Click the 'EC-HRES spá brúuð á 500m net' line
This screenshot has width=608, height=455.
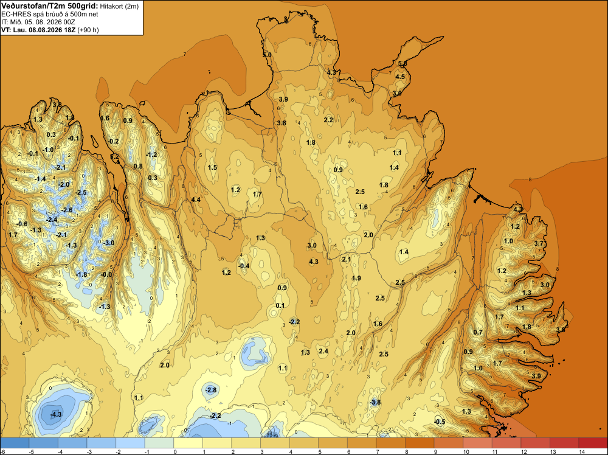pyautogui.click(x=50, y=15)
